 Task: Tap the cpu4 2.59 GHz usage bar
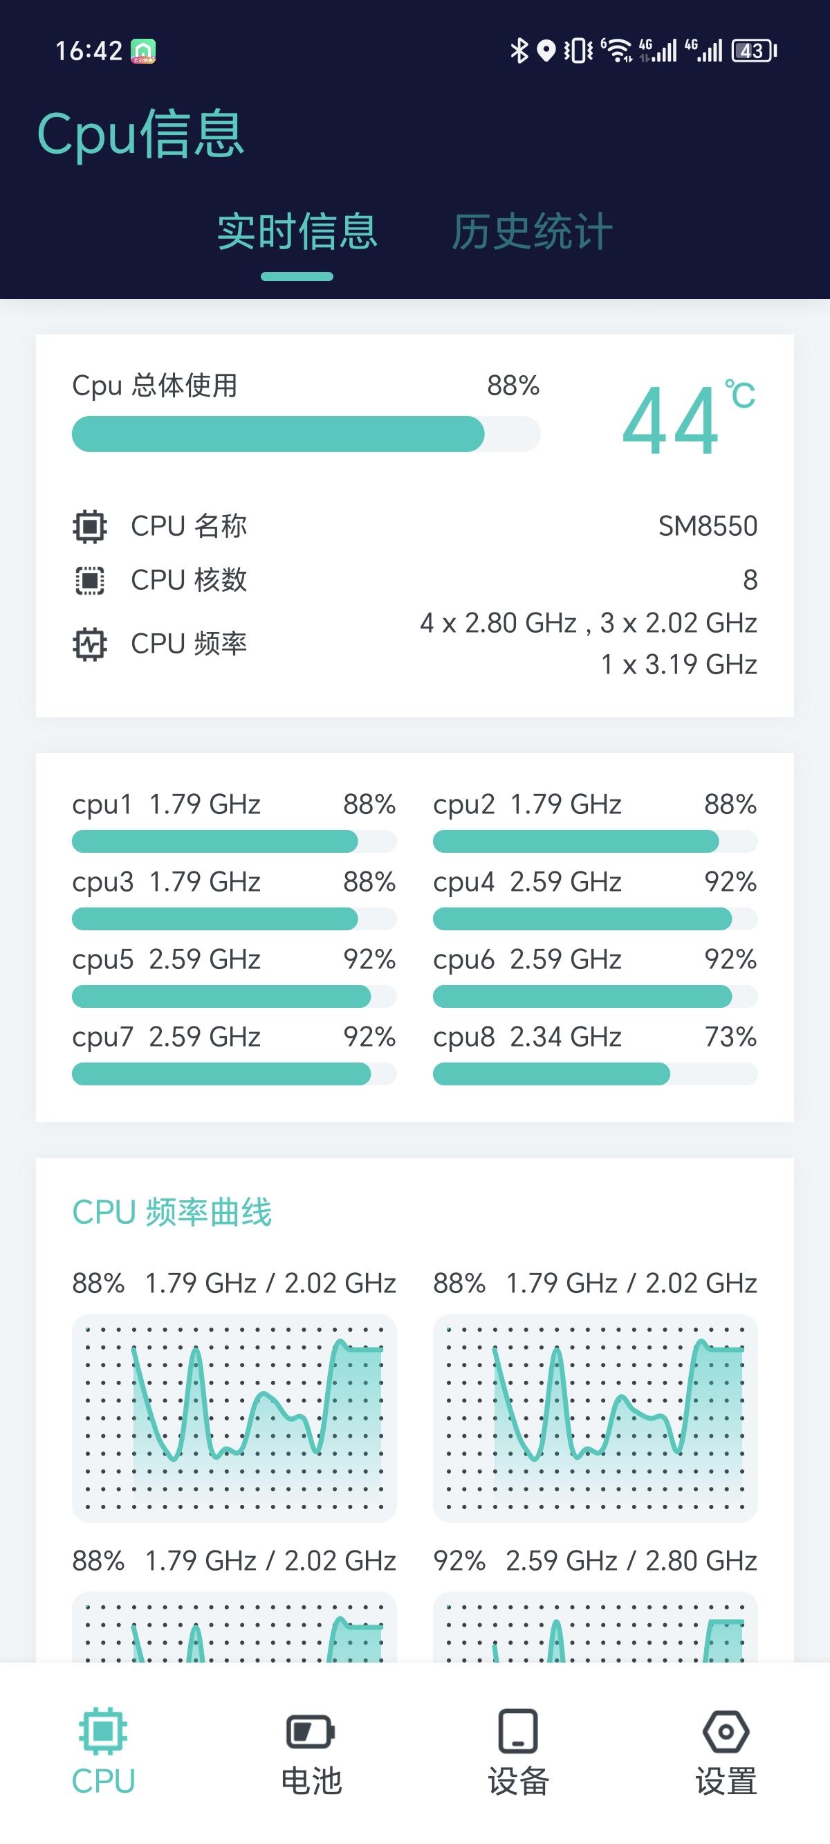[x=596, y=919]
